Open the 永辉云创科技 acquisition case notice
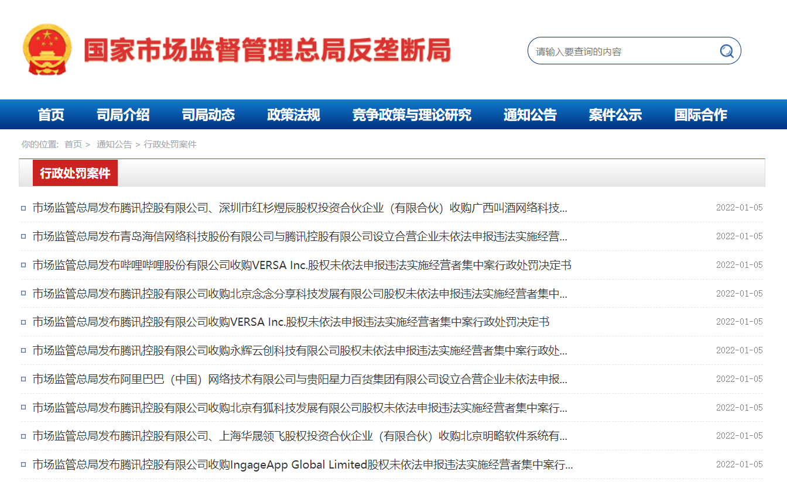This screenshot has height=482, width=787. click(x=300, y=350)
